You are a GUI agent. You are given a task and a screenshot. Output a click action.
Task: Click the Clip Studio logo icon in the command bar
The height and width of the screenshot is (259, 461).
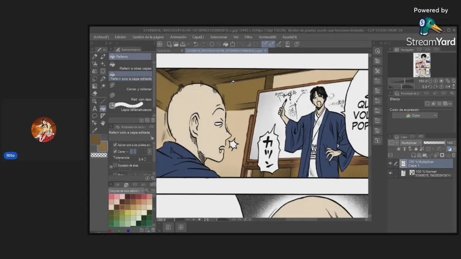[x=160, y=44]
